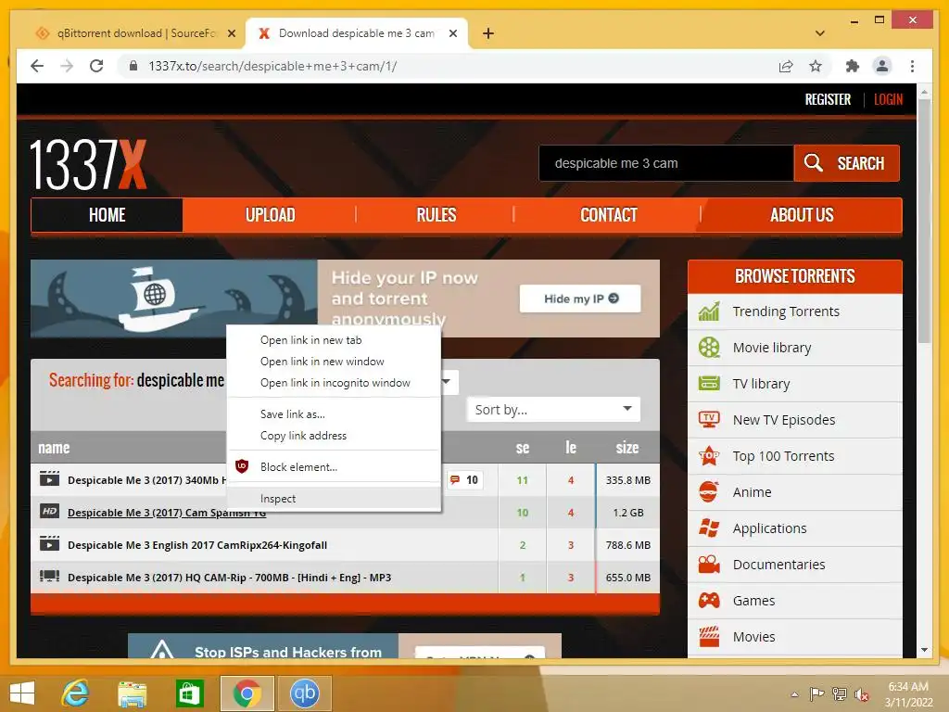Bookmark this page with the star icon
Image resolution: width=949 pixels, height=712 pixels.
coord(816,66)
